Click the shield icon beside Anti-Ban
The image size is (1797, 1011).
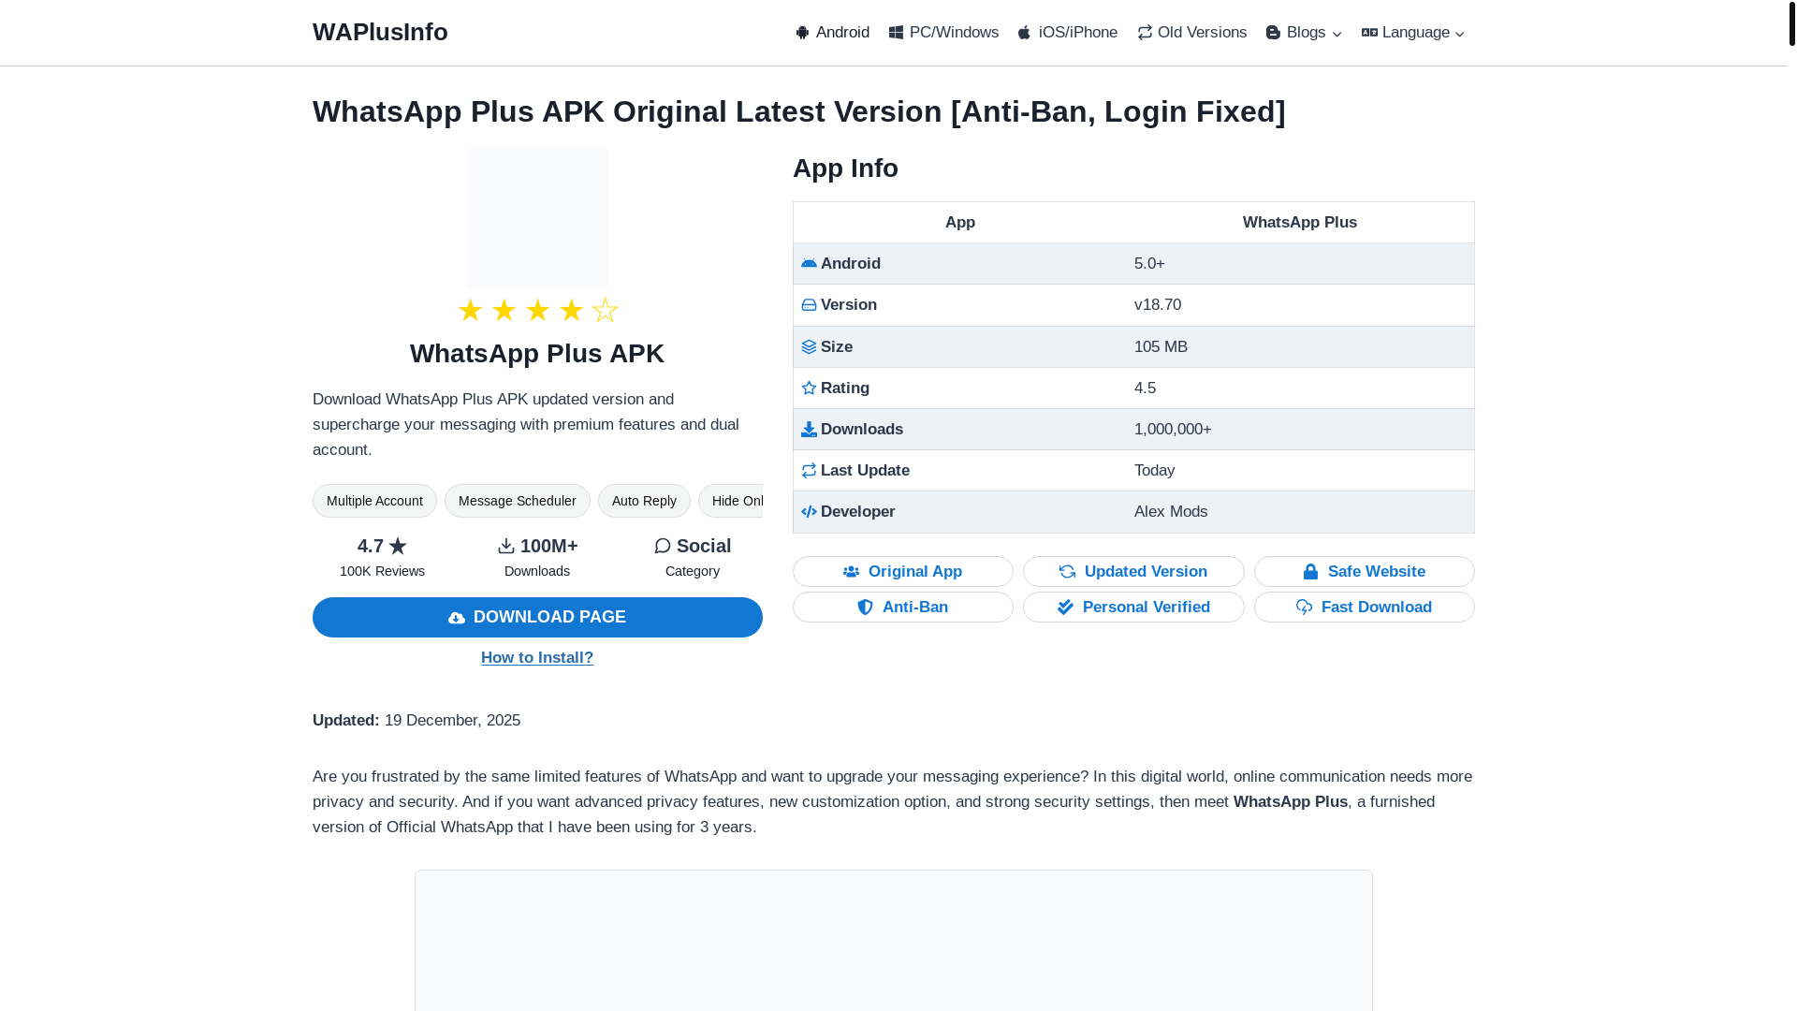point(865,608)
